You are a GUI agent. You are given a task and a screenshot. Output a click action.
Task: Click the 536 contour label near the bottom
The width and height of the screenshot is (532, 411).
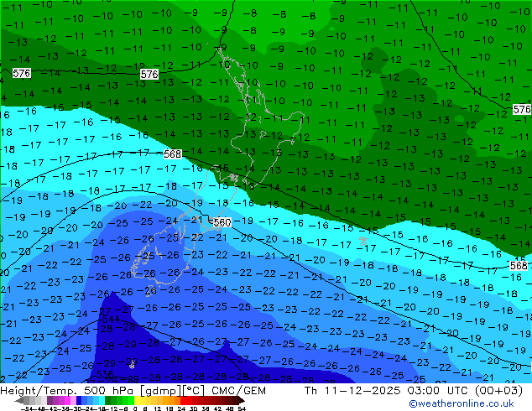click(105, 374)
